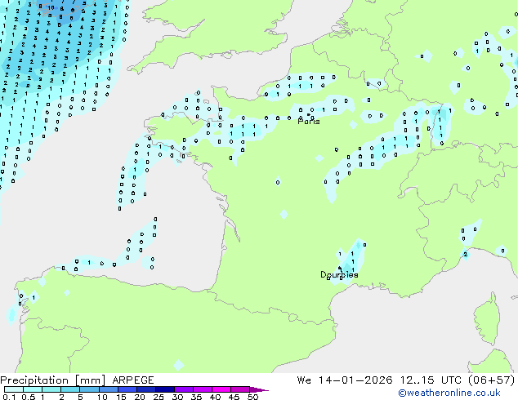The height and width of the screenshot is (400, 518).
Task: Pick legend swatch between 2 and 5
Action: pyautogui.click(x=70, y=389)
